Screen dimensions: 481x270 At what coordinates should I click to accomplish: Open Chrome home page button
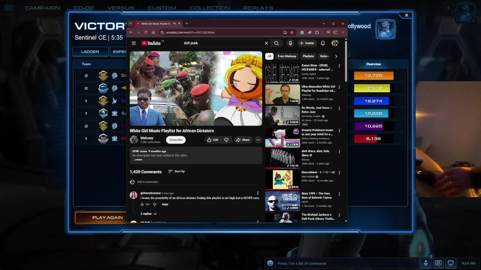click(153, 32)
